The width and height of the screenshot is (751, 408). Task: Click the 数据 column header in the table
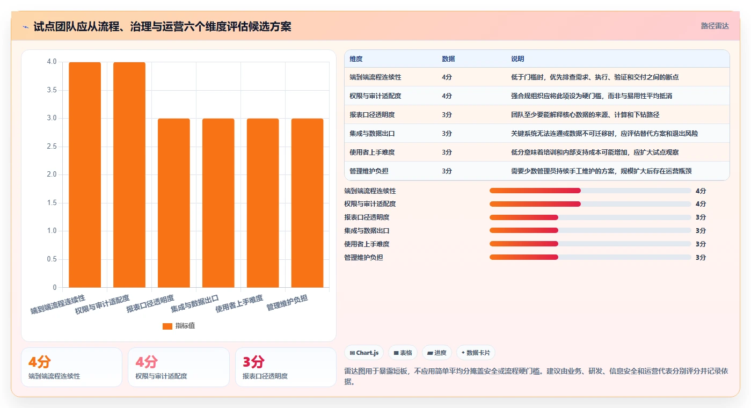pyautogui.click(x=448, y=59)
